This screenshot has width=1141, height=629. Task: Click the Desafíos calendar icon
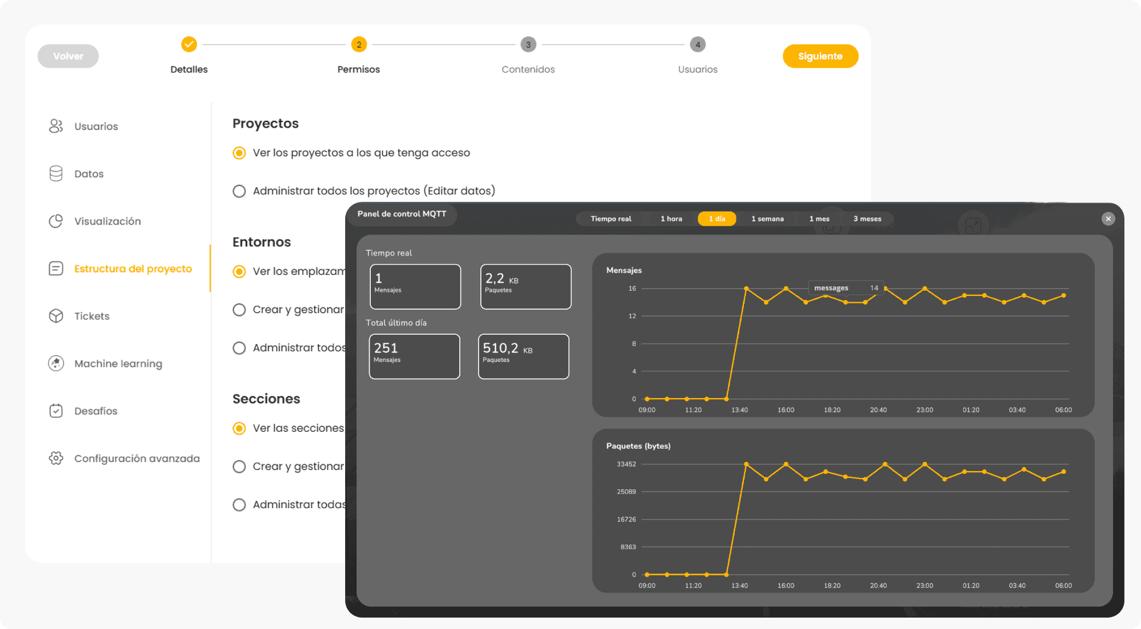point(56,411)
